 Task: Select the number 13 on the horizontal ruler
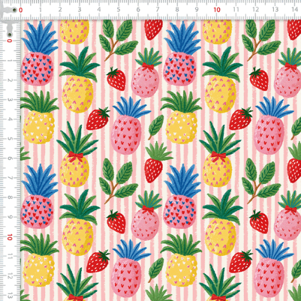pyautogui.click(x=275, y=10)
